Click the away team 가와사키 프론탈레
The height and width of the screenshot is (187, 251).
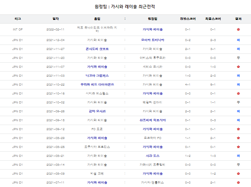[152, 165]
